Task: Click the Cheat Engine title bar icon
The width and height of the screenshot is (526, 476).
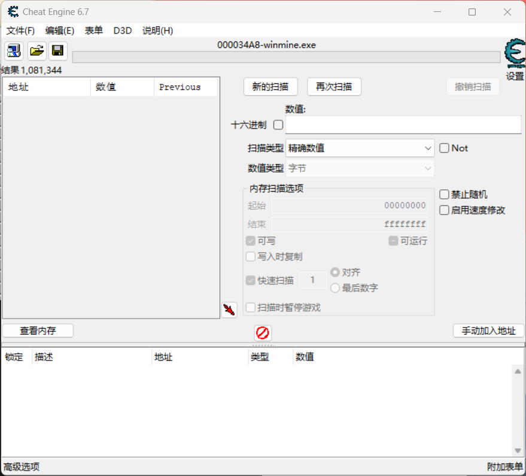Action: click(13, 12)
